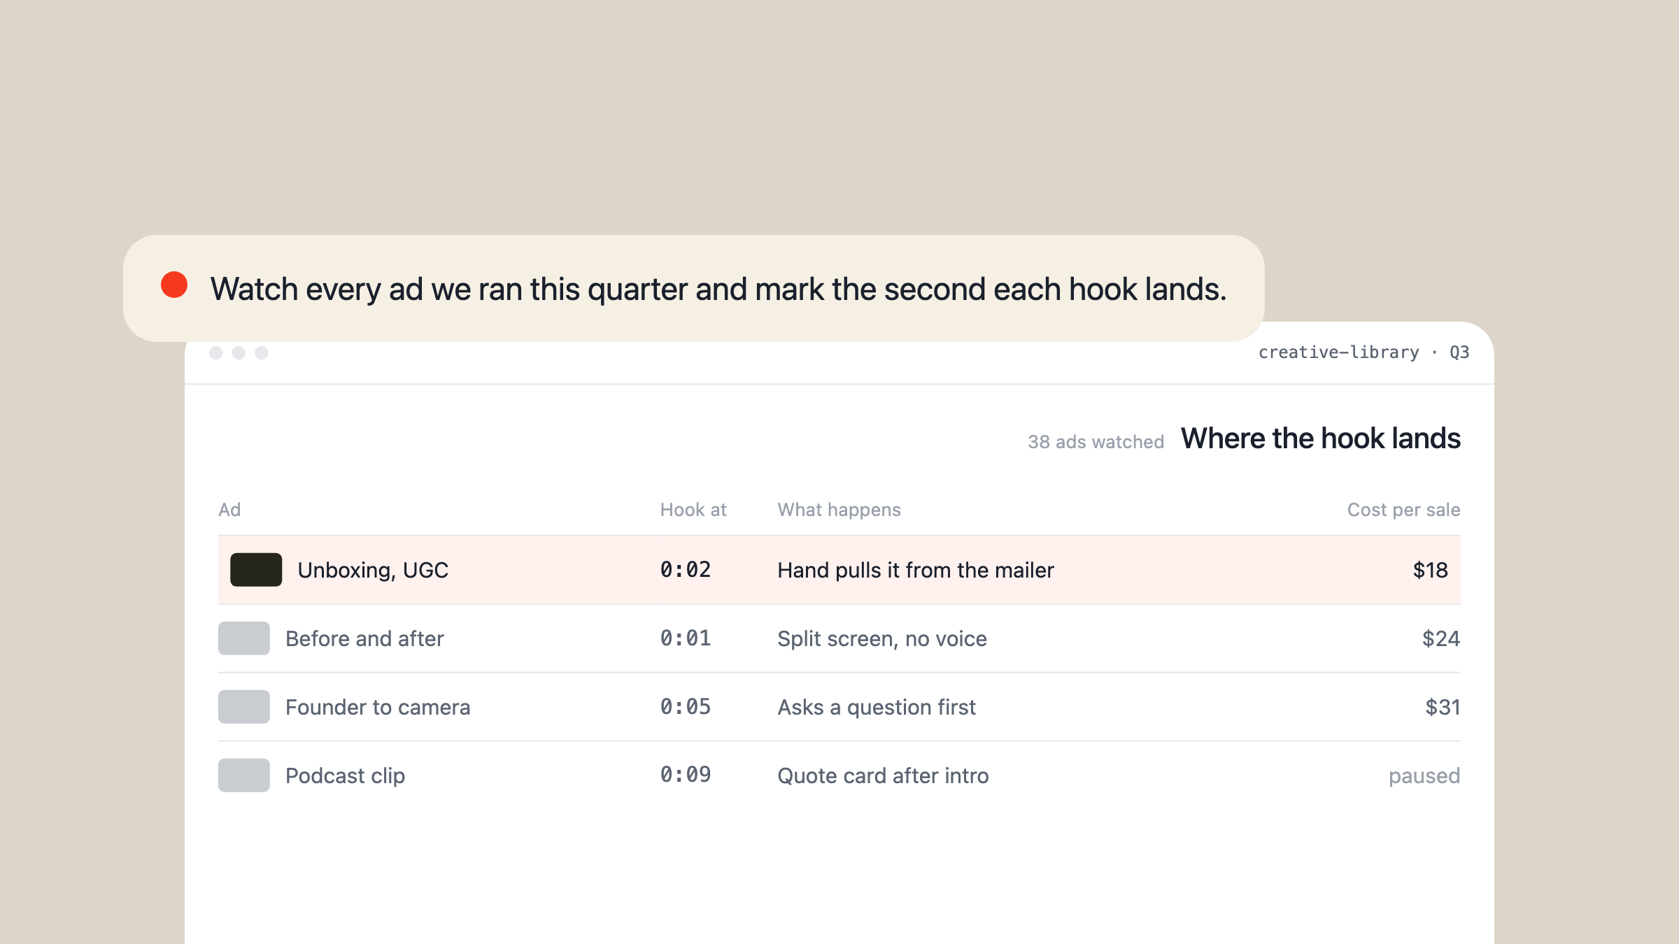Click the red recording dot in the prompt
The height and width of the screenshot is (944, 1679).
click(174, 285)
